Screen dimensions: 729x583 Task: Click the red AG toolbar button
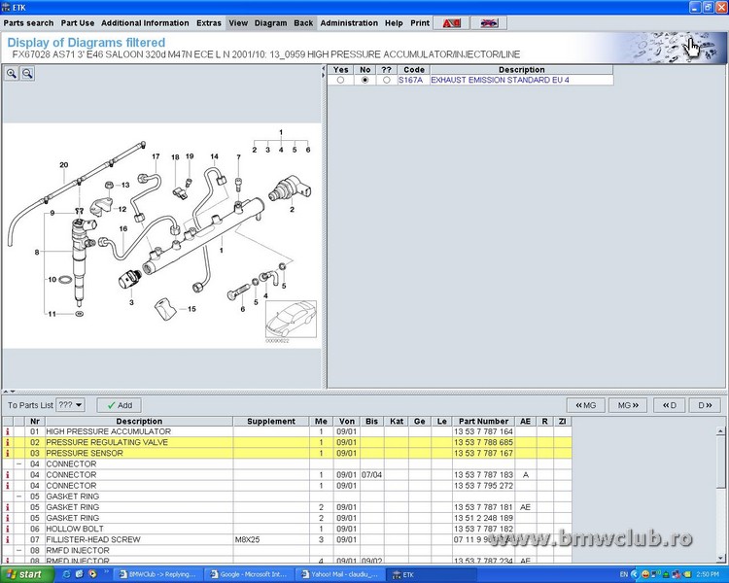(x=451, y=23)
